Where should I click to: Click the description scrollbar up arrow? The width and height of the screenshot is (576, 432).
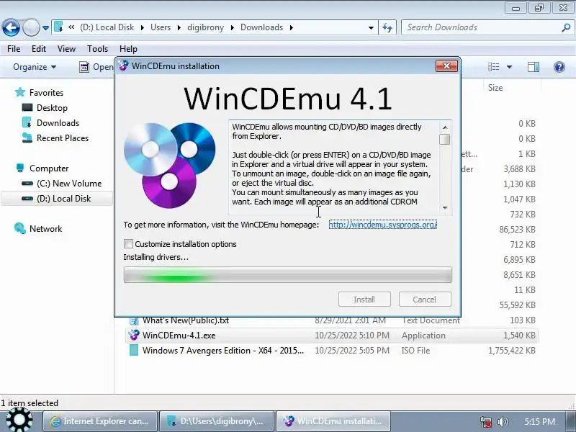pyautogui.click(x=445, y=127)
